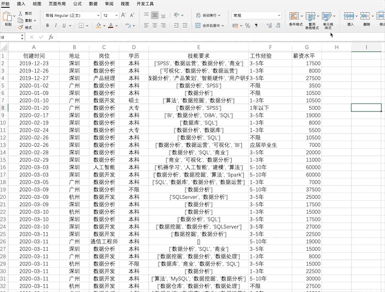Click the wrap text (自动换行) button

pos(208,15)
